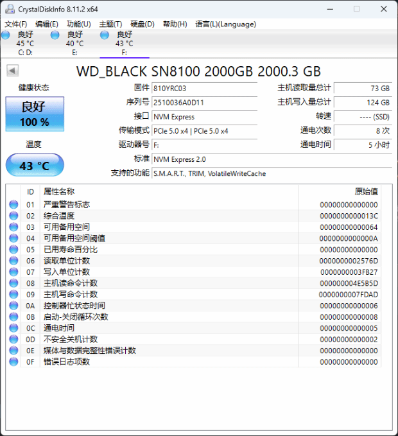The image size is (398, 436).
Task: Click the drive letter field F:
Action: [205, 145]
